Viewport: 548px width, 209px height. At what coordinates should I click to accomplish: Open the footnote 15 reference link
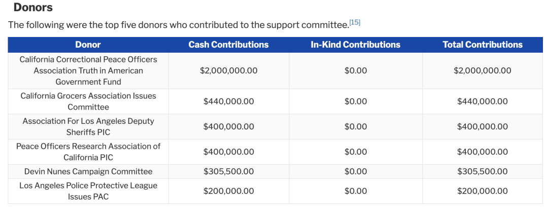click(355, 23)
